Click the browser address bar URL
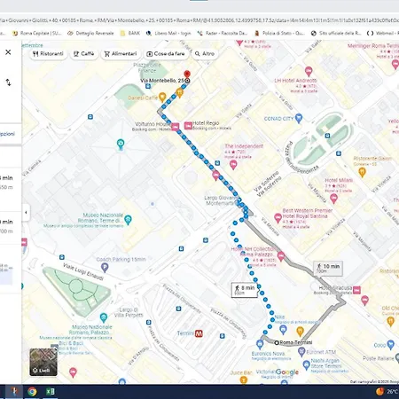 click(199, 20)
